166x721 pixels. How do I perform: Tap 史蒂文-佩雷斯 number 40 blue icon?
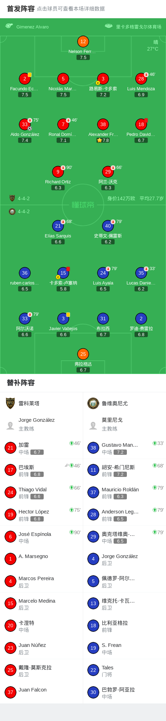[108, 226]
